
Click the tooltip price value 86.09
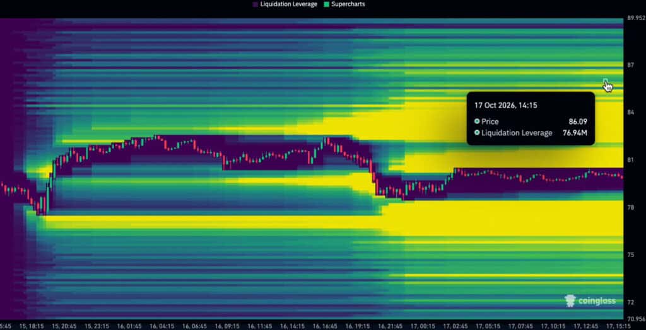(x=579, y=122)
